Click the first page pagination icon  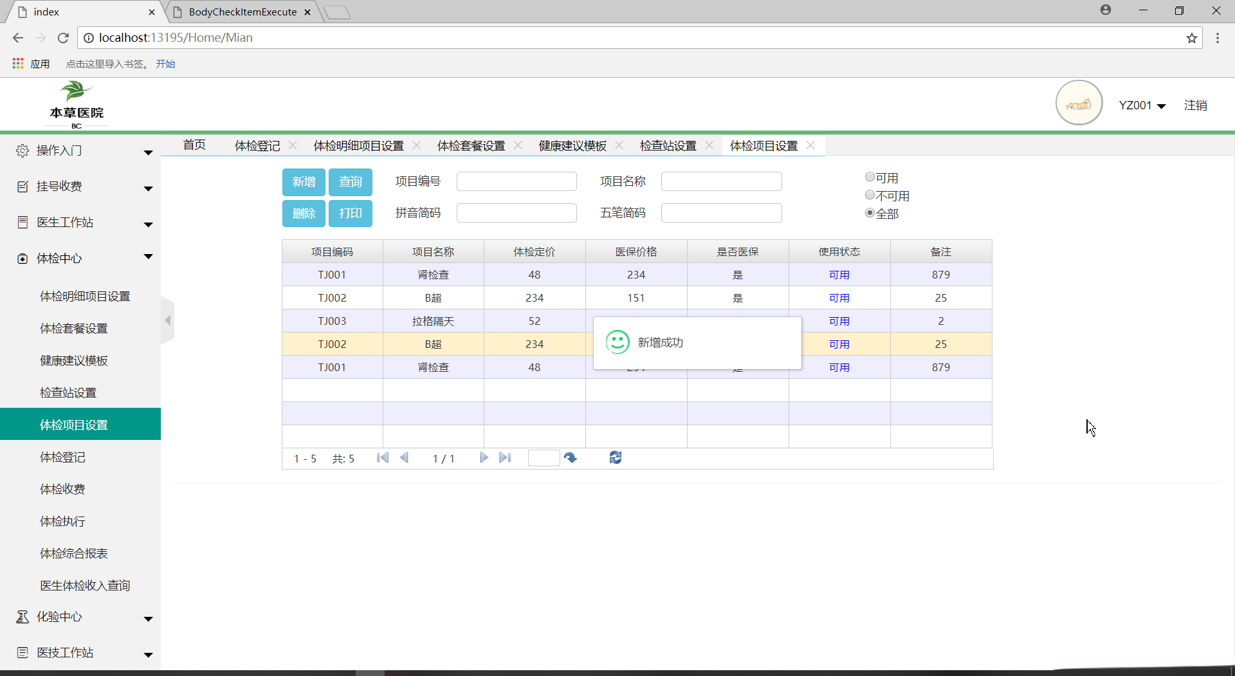[383, 458]
